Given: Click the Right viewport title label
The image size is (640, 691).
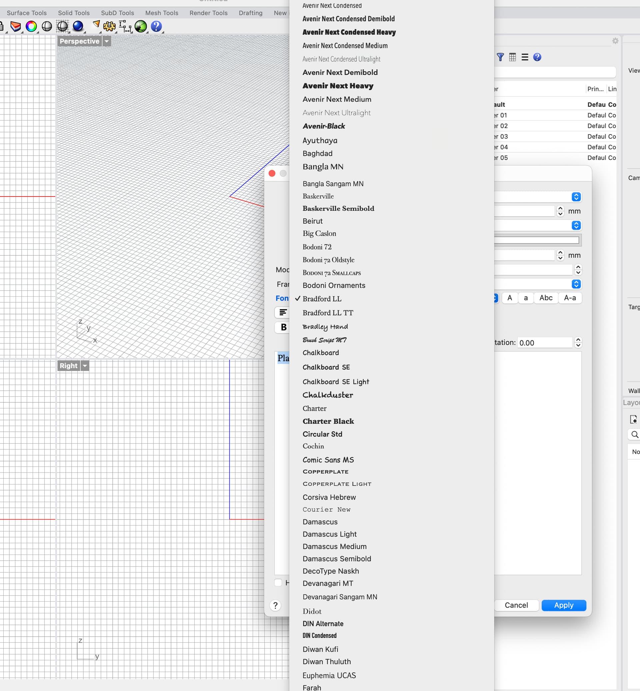Looking at the screenshot, I should (69, 366).
